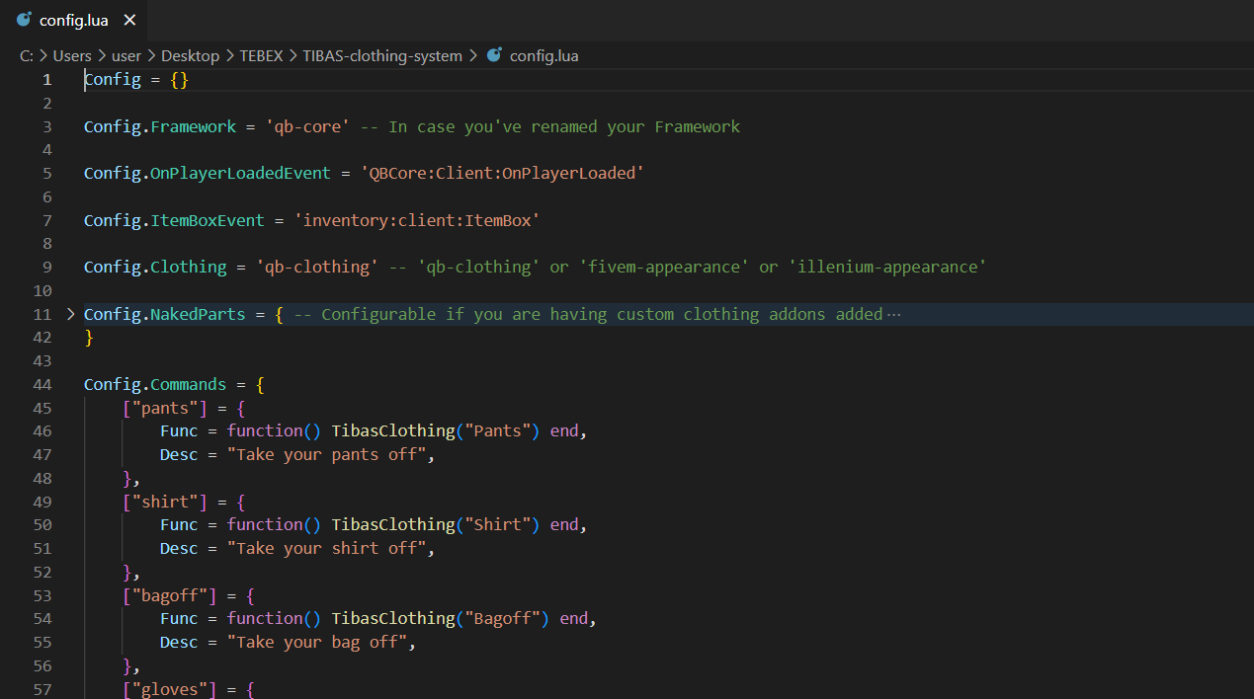Place cursor in the 'qb-core' string
Screen dimensions: 1254x699
coord(306,126)
